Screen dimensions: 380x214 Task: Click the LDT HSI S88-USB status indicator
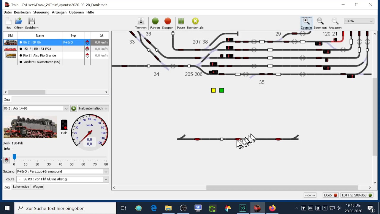(357, 195)
